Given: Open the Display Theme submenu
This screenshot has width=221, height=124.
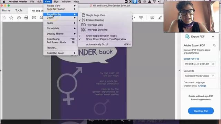Looking at the screenshot, I should pyautogui.click(x=60, y=34).
